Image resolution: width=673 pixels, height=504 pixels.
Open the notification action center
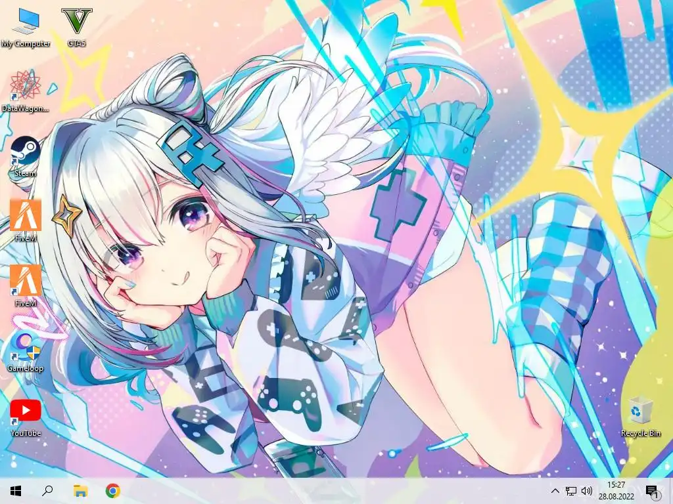tap(653, 491)
